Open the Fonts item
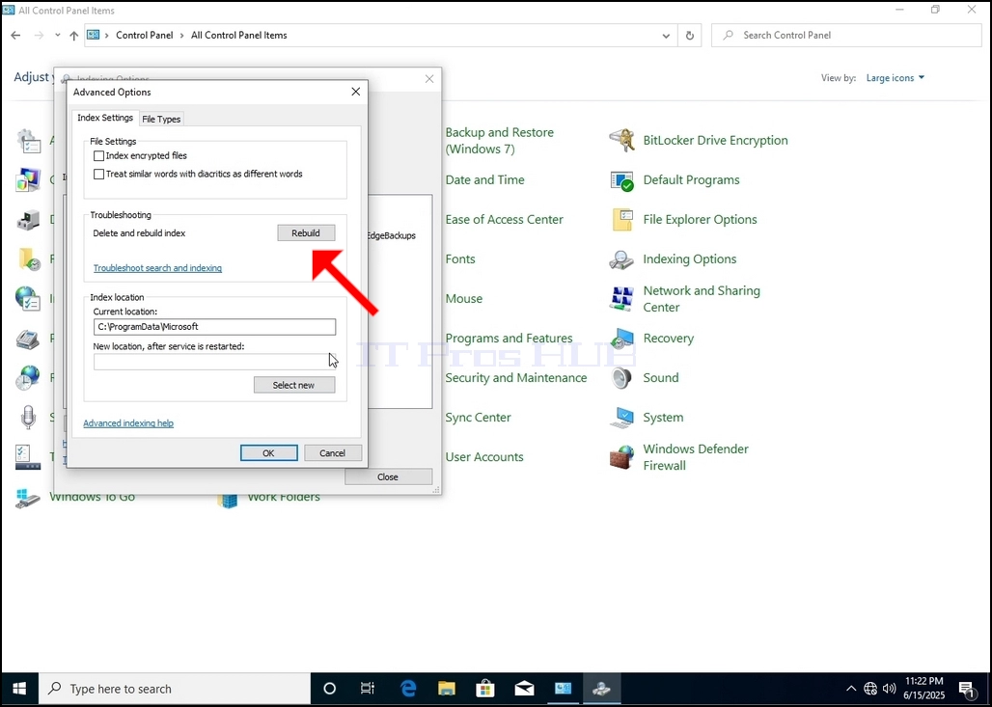The image size is (992, 707). tap(460, 259)
